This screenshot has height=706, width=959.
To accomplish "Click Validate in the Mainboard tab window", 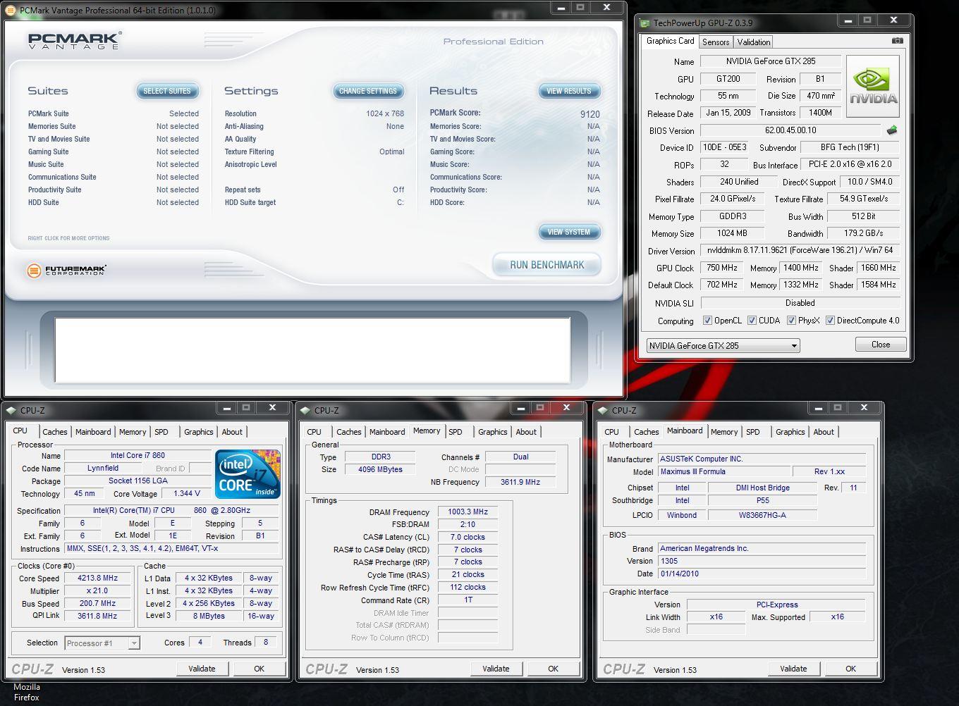I will [x=793, y=669].
